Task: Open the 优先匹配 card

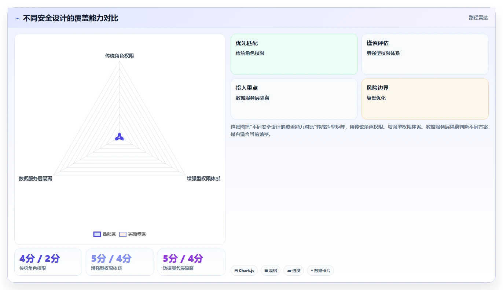Action: 294,54
